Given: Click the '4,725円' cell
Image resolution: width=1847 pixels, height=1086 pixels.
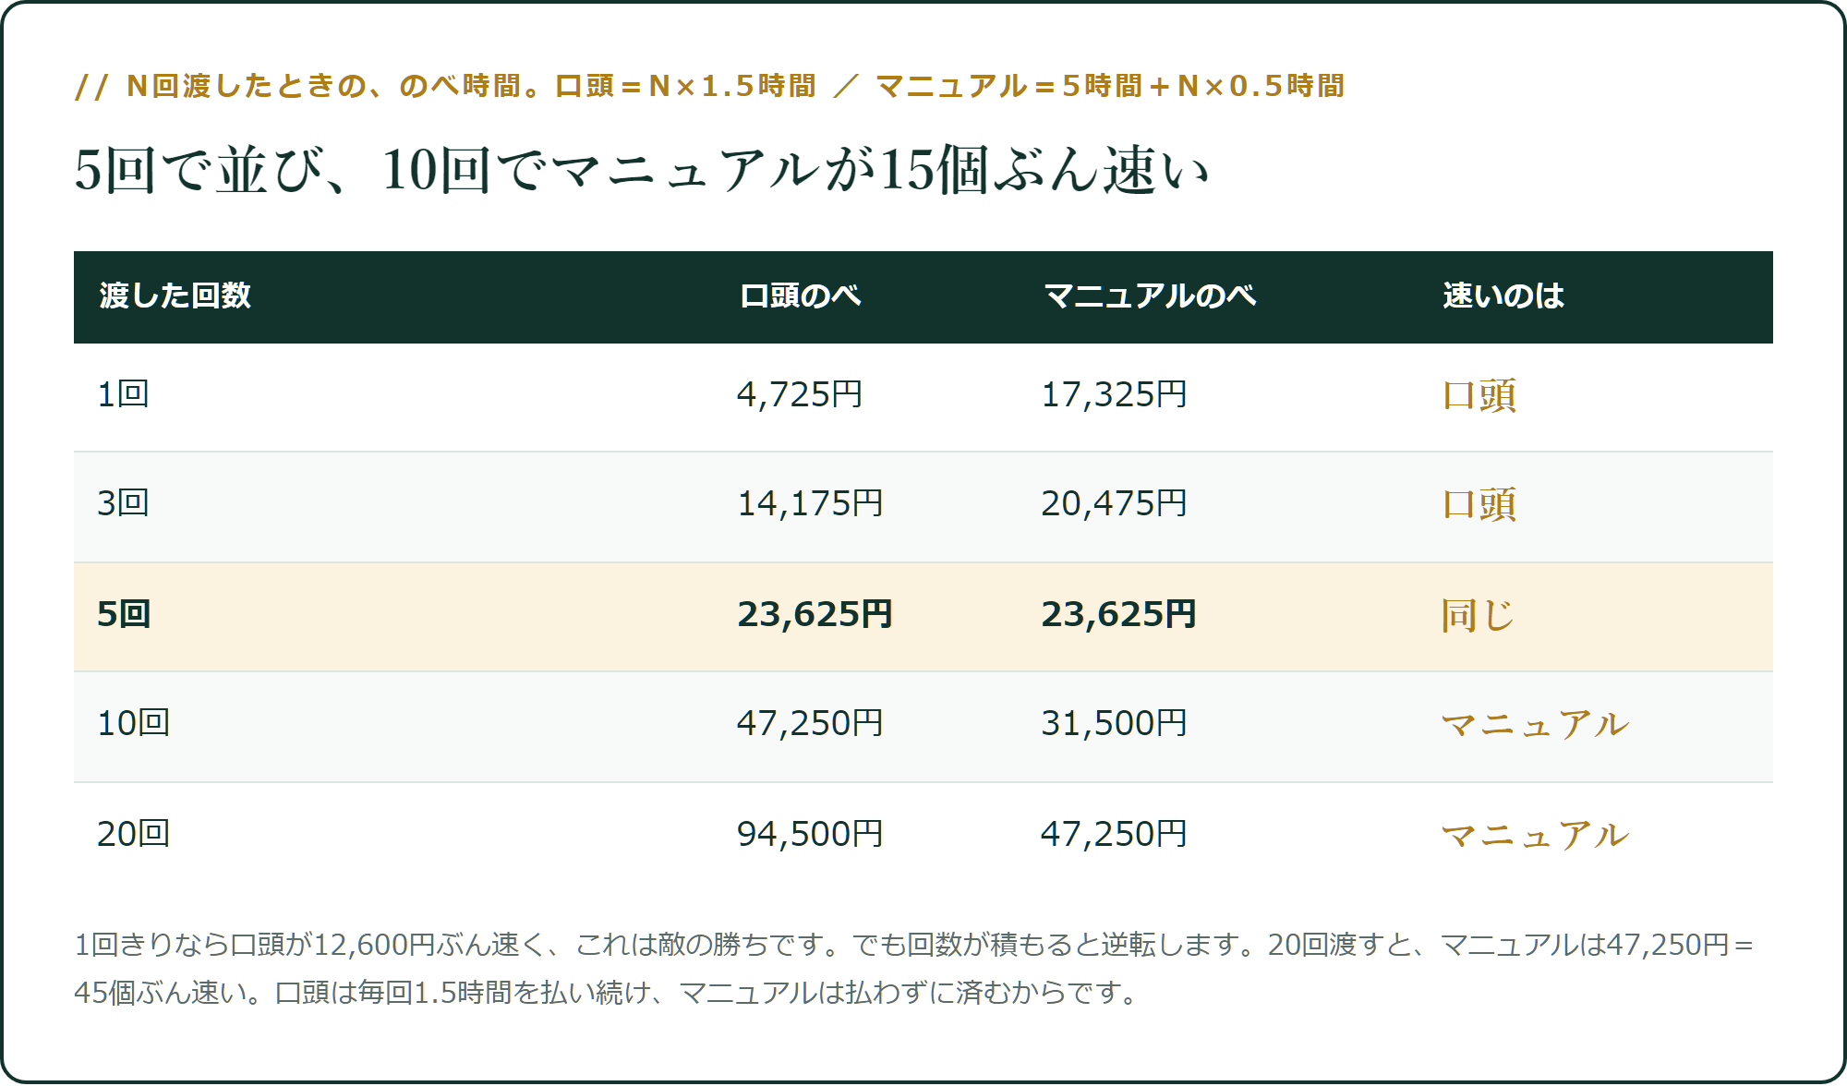Looking at the screenshot, I should 800,394.
